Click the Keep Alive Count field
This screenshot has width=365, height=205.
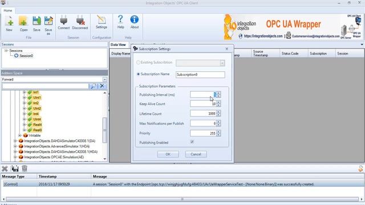pos(203,104)
